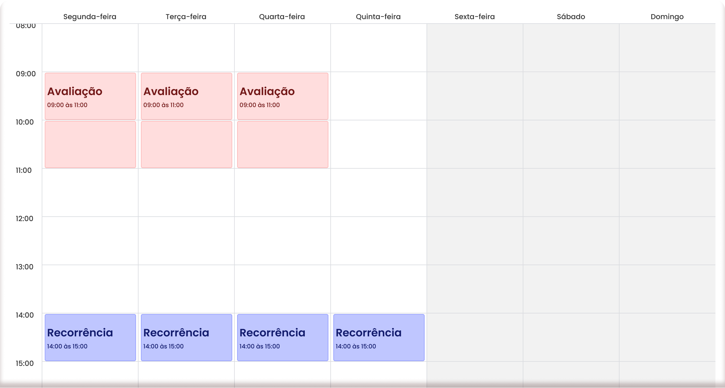
Task: Click Sunday's empty 14:00 slot
Action: coord(667,337)
